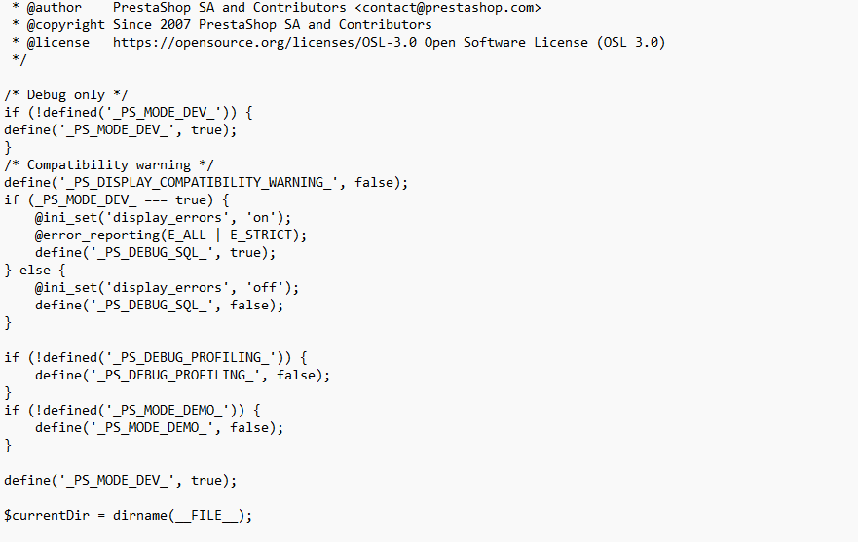Click the display_errors 'on' ini_set line

tap(163, 218)
